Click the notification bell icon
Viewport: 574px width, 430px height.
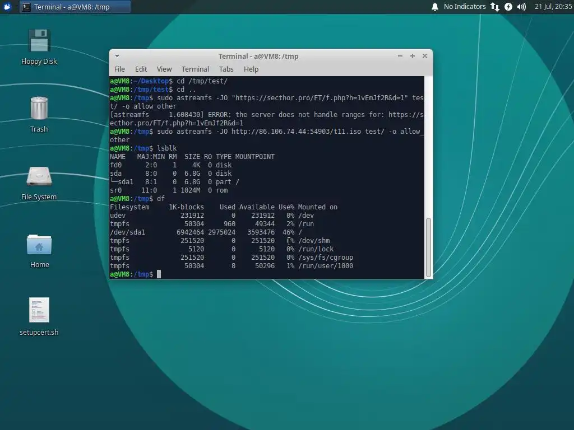(435, 7)
